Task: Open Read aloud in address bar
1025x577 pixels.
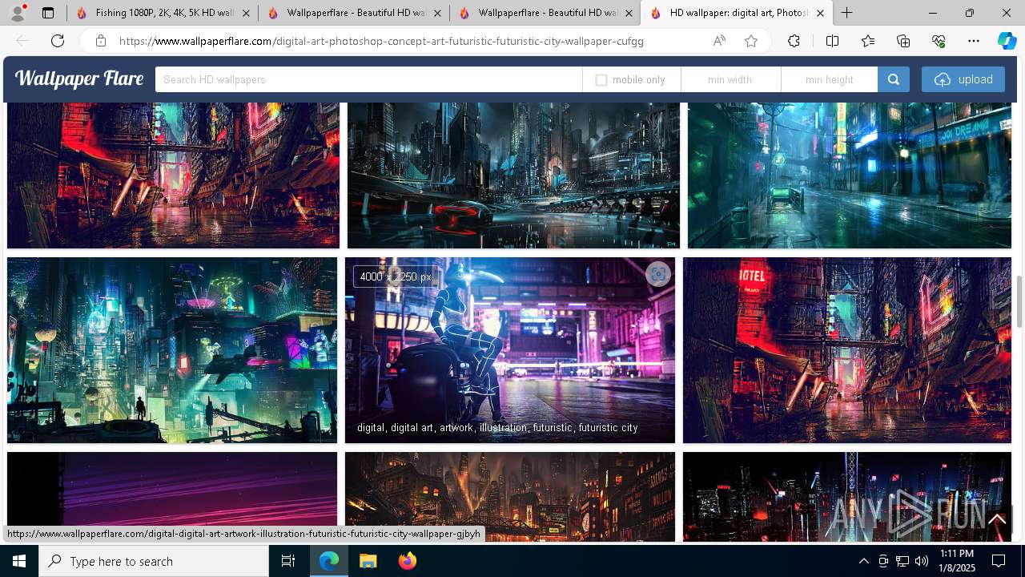Action: click(x=719, y=41)
